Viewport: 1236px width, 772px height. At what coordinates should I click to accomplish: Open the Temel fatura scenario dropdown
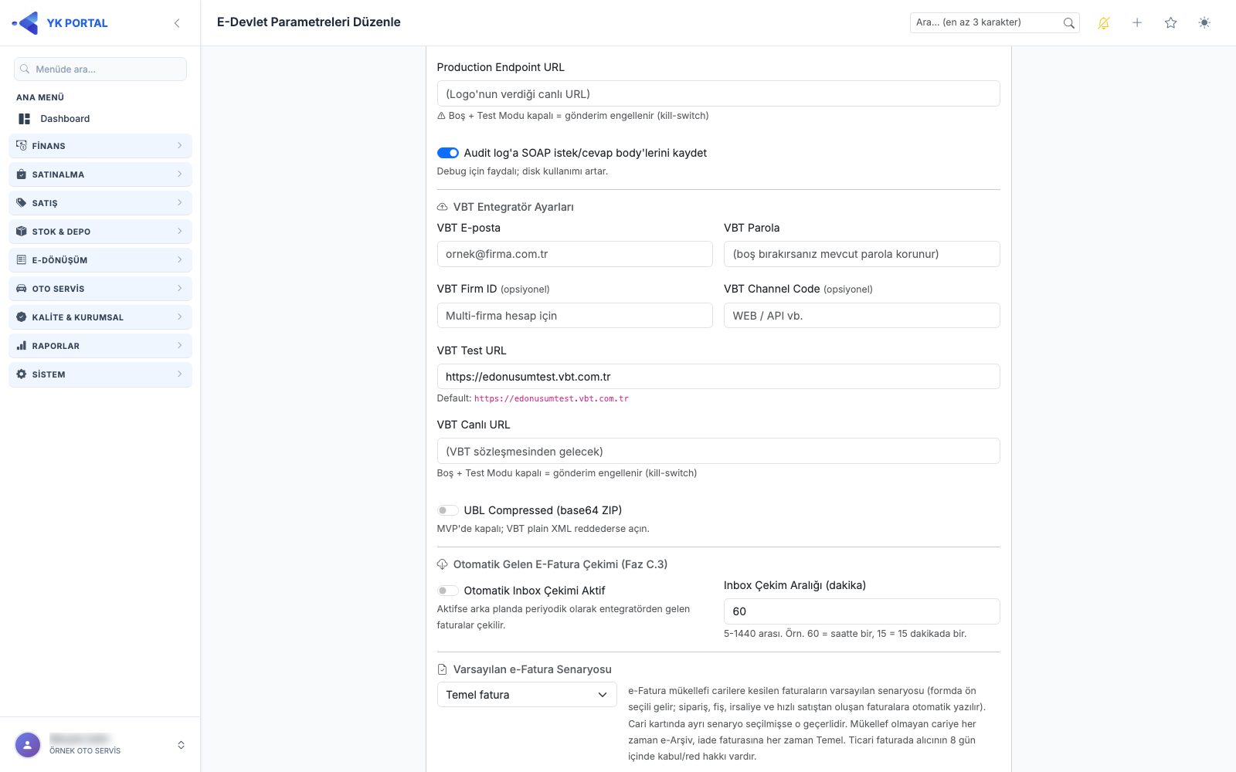click(527, 695)
